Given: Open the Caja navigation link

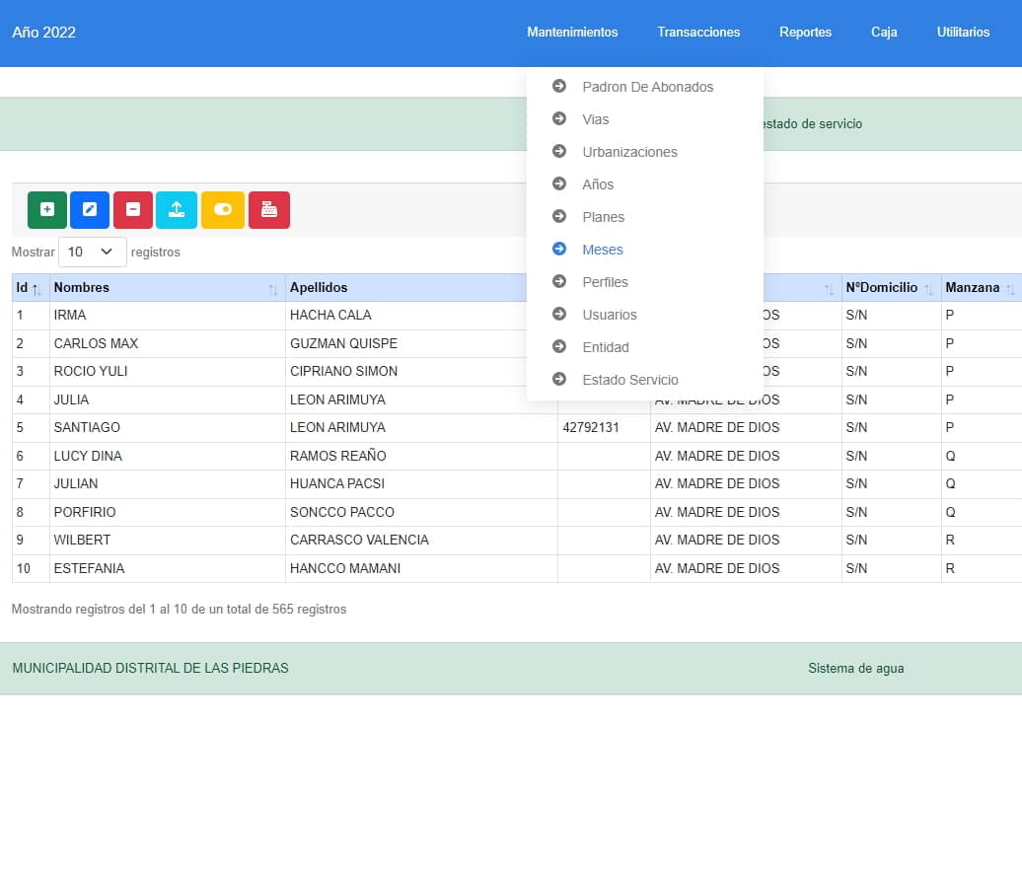Looking at the screenshot, I should pos(884,33).
